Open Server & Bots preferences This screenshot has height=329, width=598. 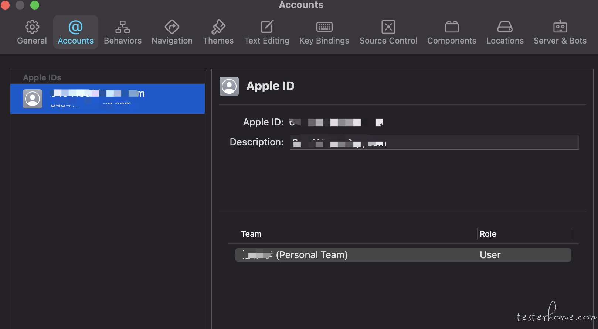560,32
